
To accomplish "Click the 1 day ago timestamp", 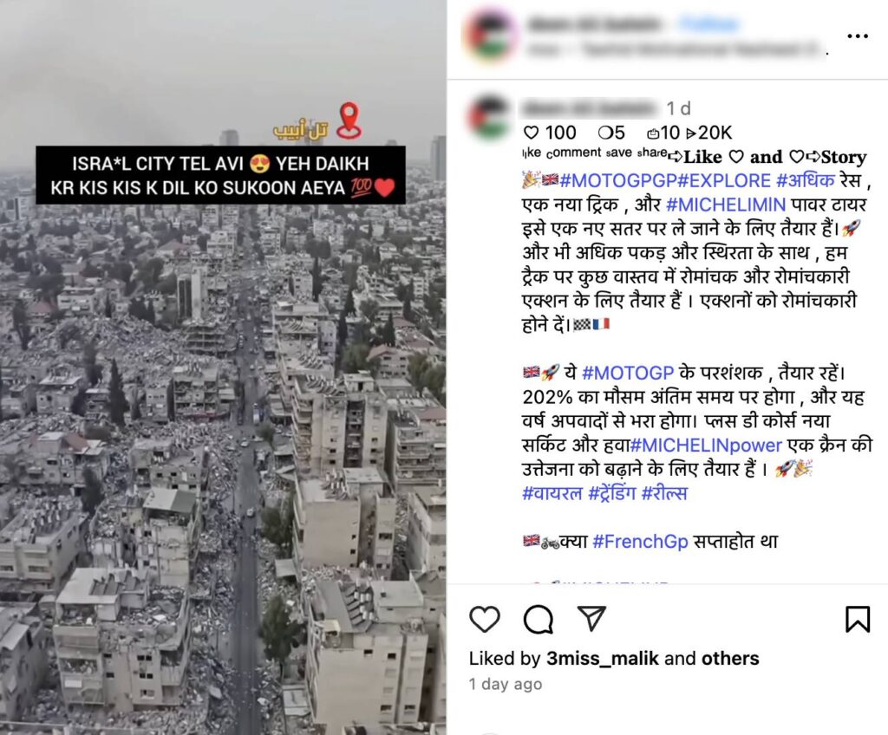I will [506, 684].
